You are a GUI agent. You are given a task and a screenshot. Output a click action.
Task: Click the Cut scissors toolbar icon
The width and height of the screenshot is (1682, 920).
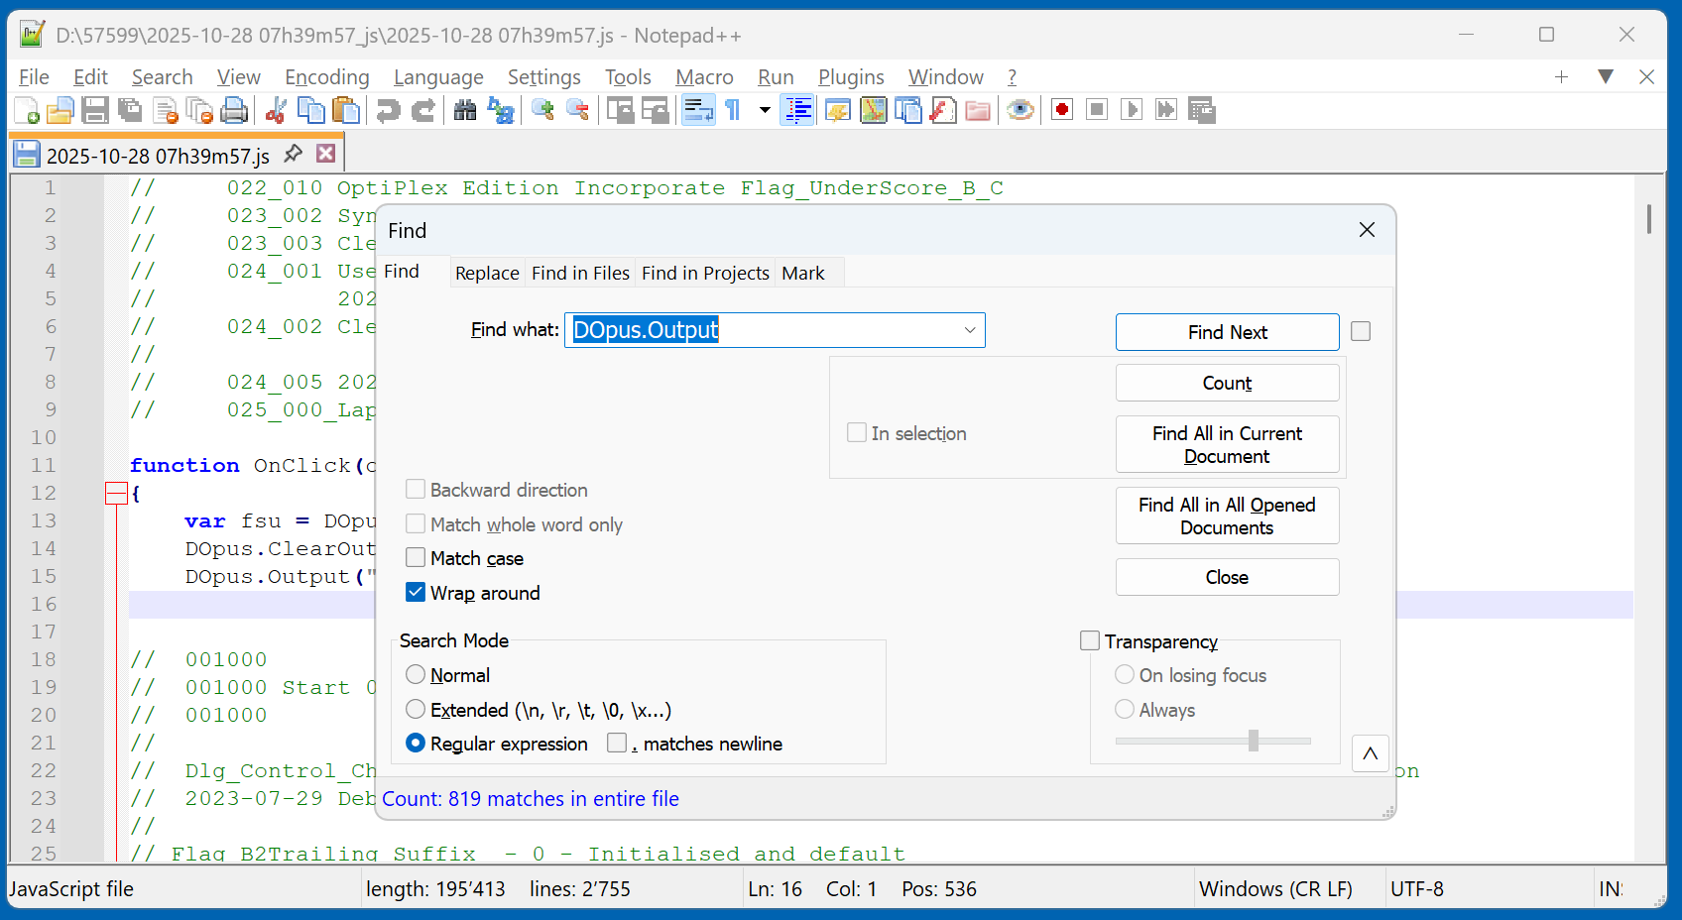point(276,110)
